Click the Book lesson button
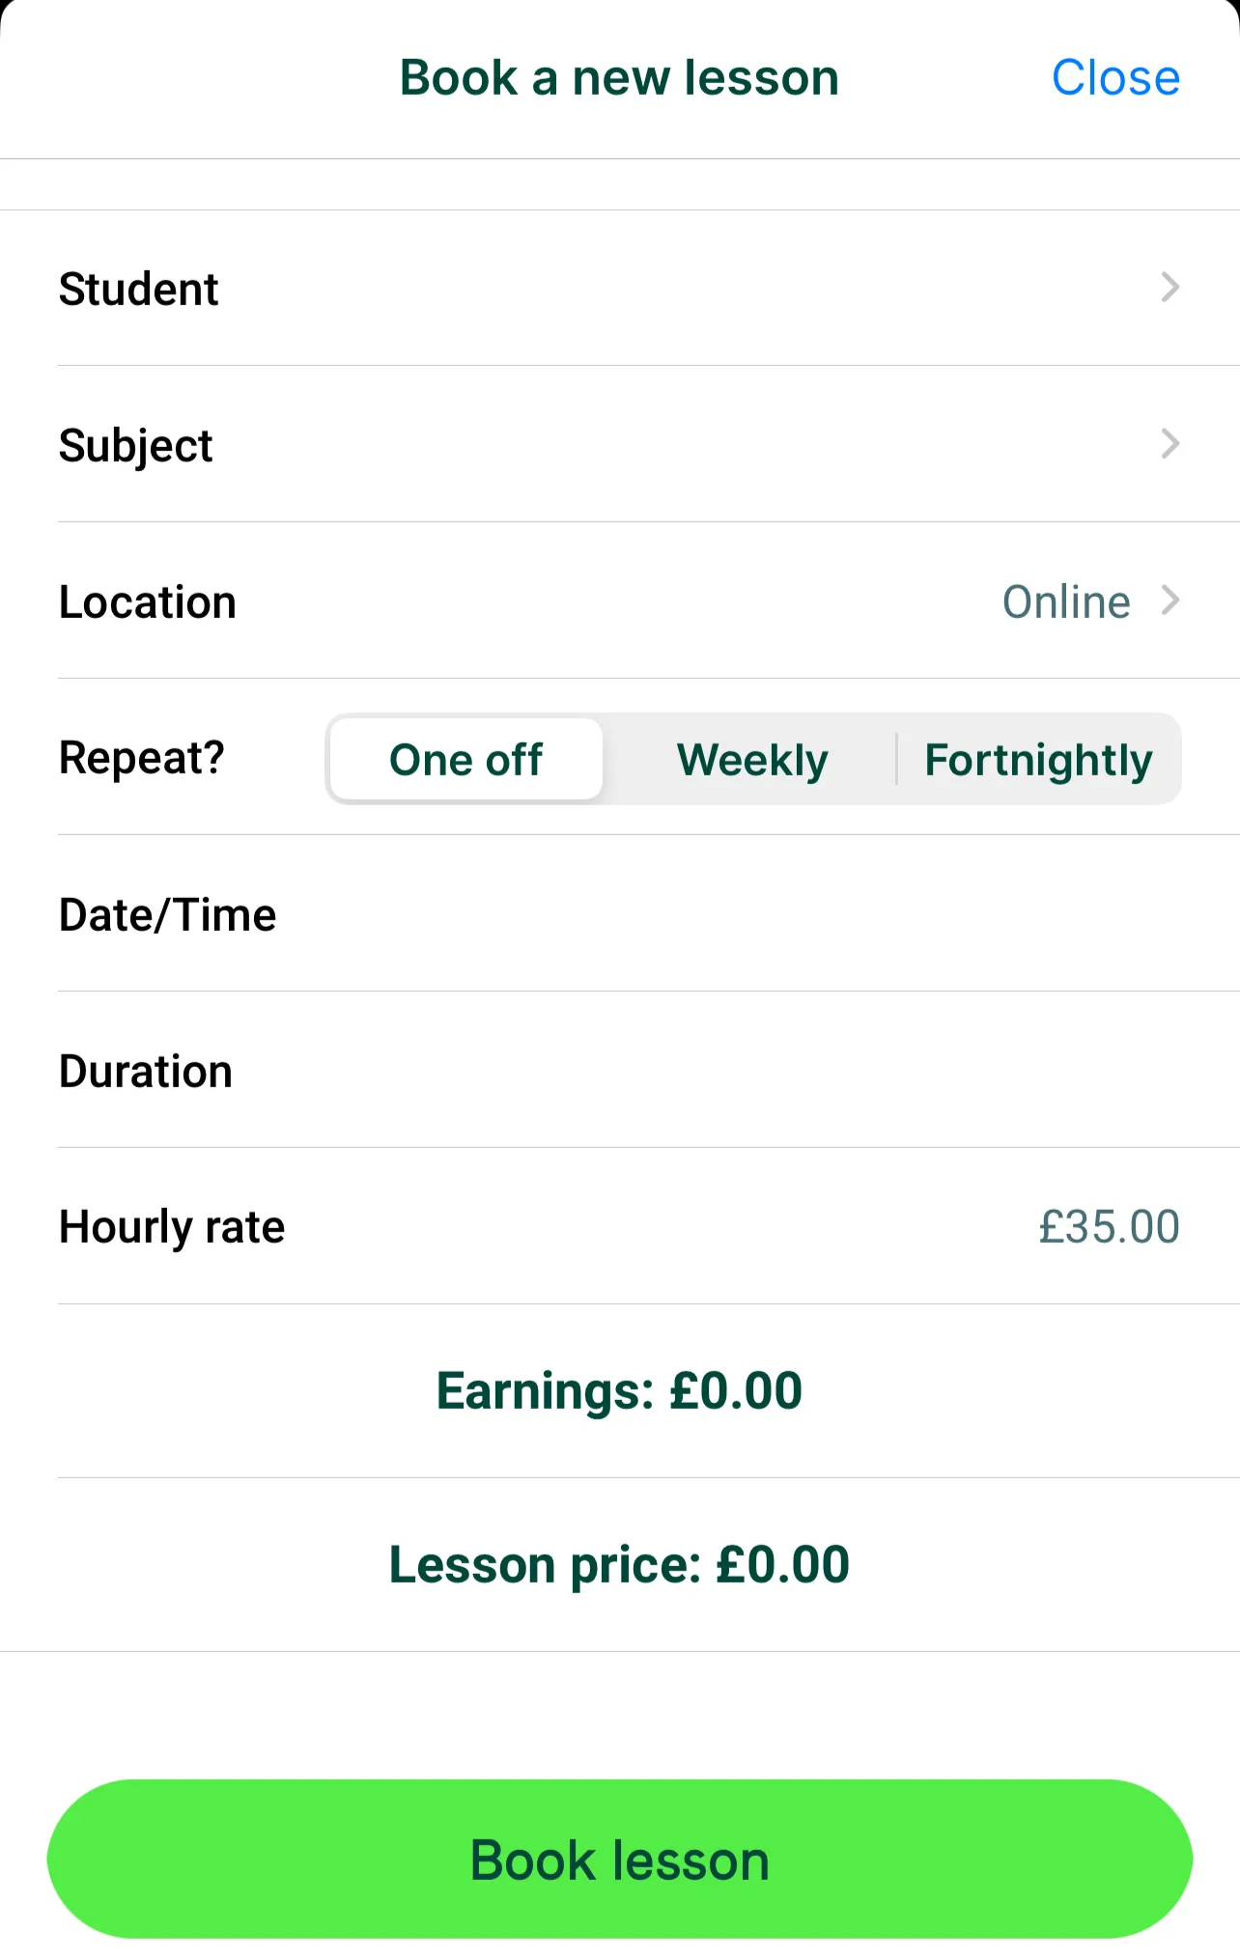The height and width of the screenshot is (1960, 1240). [x=620, y=1860]
